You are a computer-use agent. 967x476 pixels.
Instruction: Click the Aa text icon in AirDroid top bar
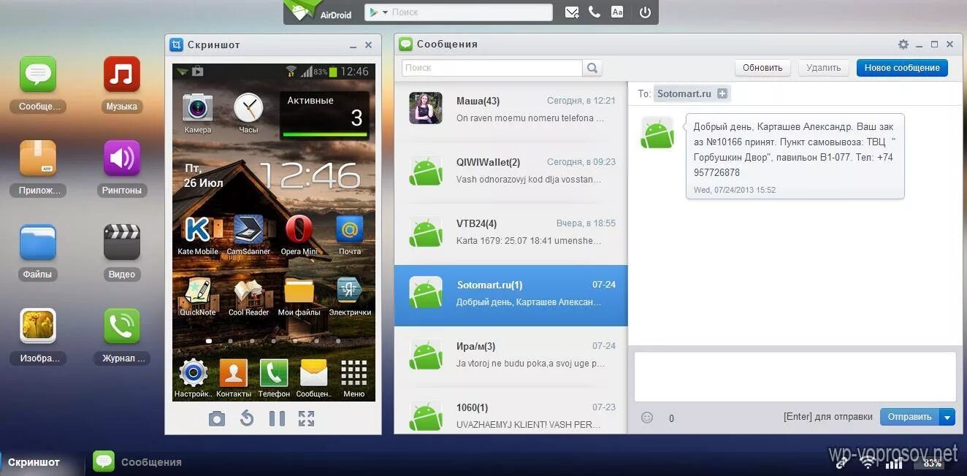tap(617, 12)
